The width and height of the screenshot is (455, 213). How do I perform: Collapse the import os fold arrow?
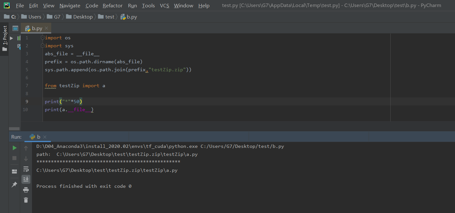[x=43, y=37]
